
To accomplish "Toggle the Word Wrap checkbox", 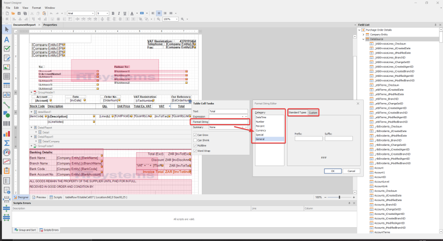I will (195, 151).
